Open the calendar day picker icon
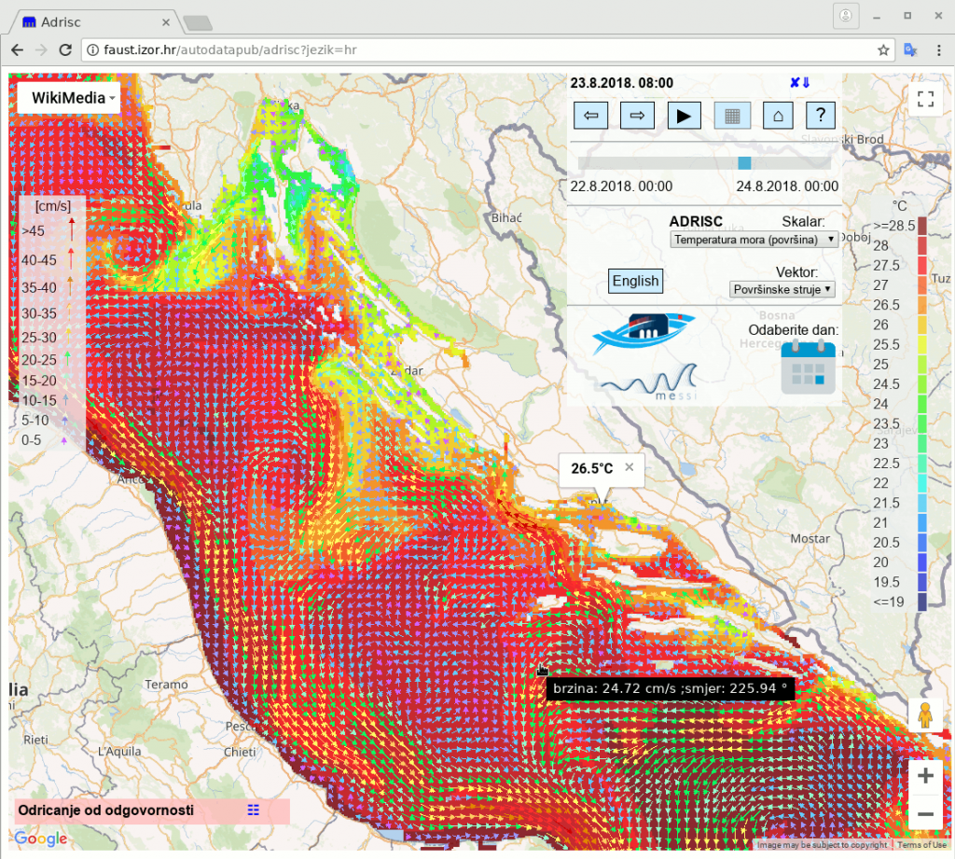 click(808, 367)
